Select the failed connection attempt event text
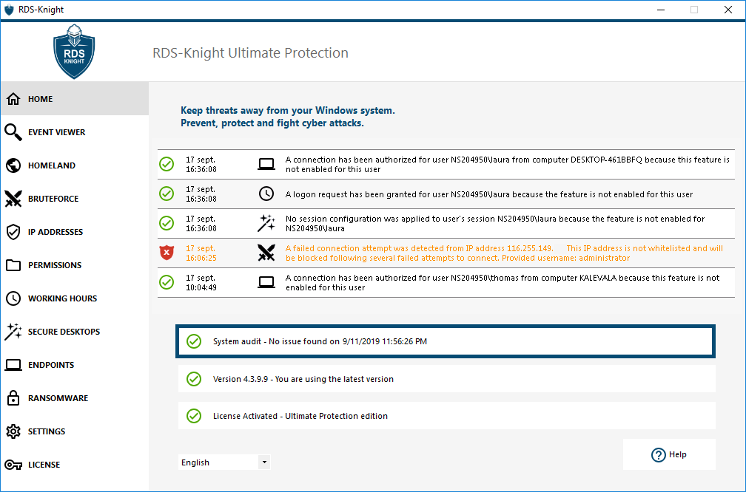The image size is (746, 492). click(x=504, y=253)
